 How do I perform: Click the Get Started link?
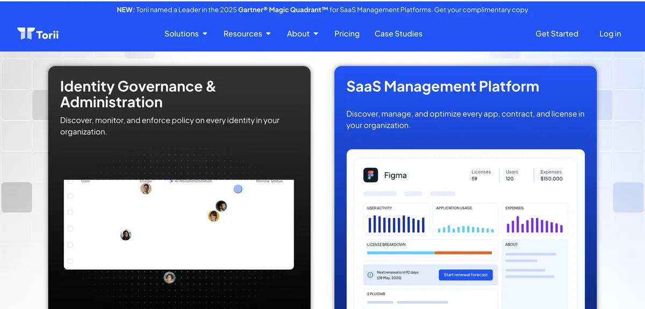[x=557, y=34]
